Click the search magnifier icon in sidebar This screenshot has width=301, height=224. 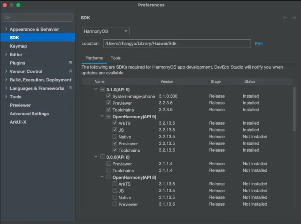[7, 18]
